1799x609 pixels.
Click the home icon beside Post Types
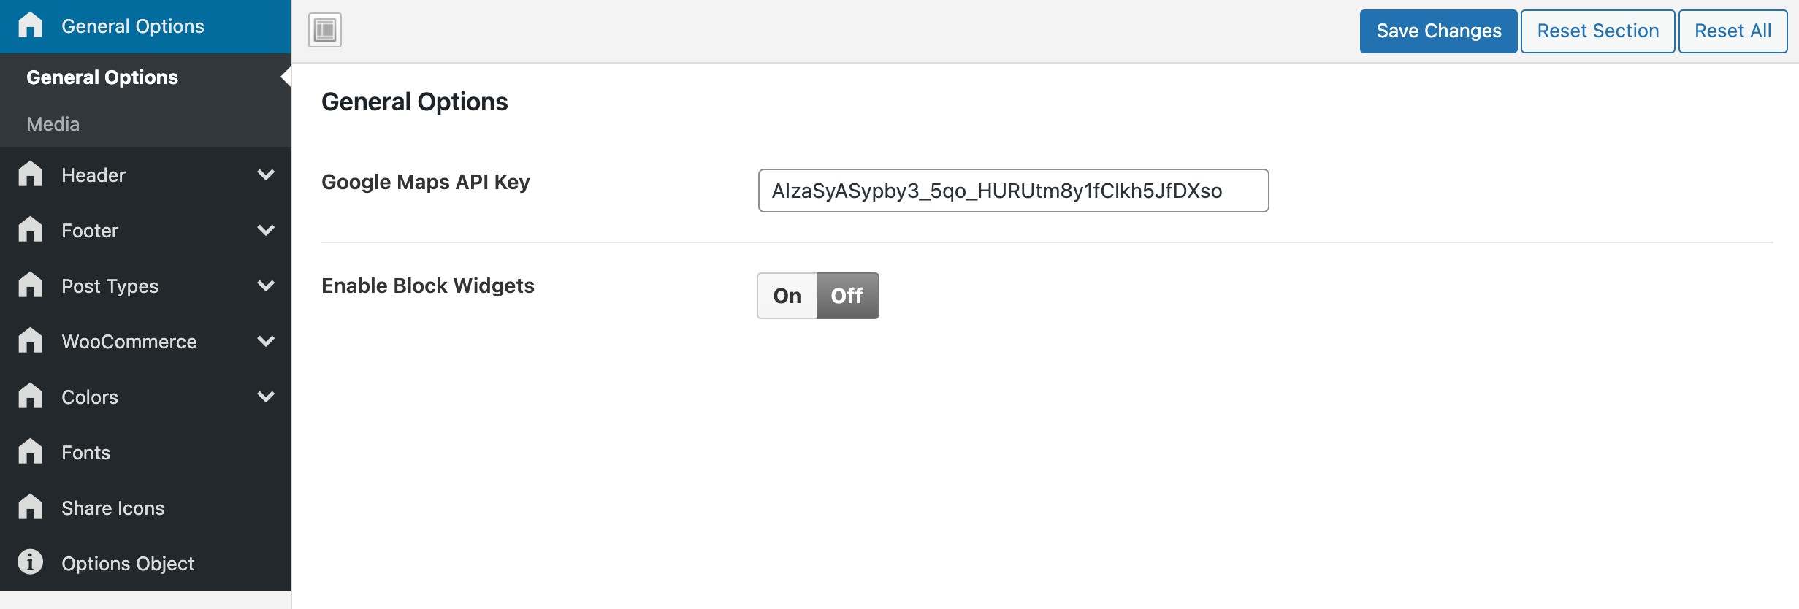(30, 286)
